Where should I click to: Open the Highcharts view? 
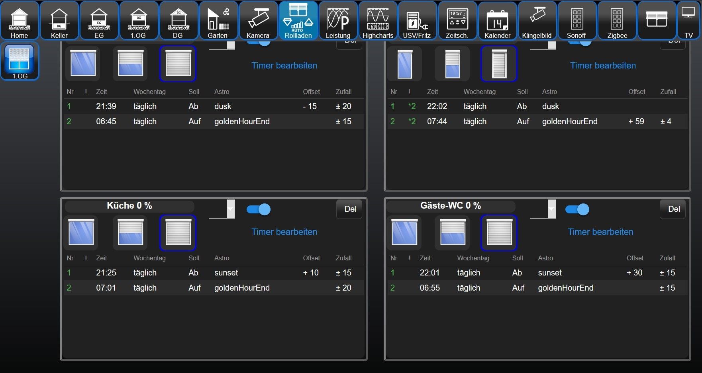tap(378, 20)
